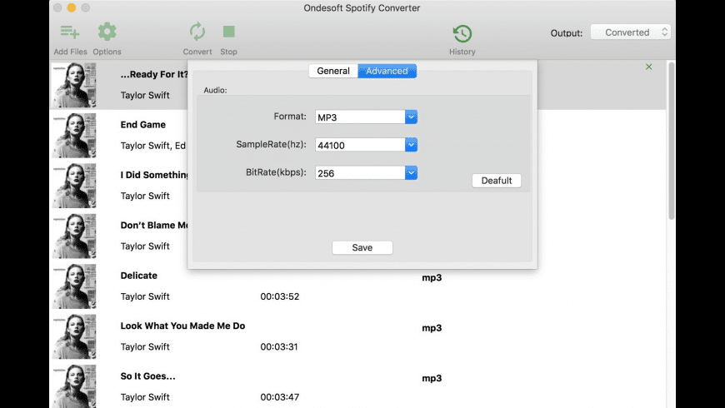
Task: Select the Advanced tab
Action: [387, 71]
